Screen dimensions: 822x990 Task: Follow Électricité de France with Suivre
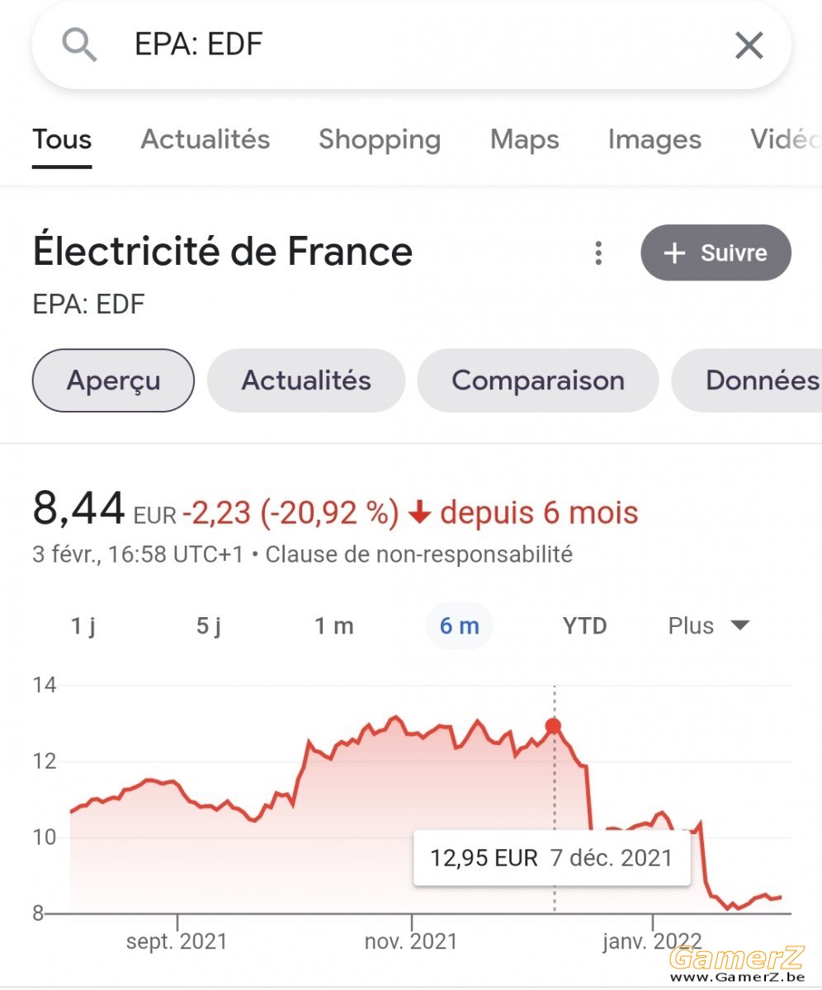[x=716, y=252]
